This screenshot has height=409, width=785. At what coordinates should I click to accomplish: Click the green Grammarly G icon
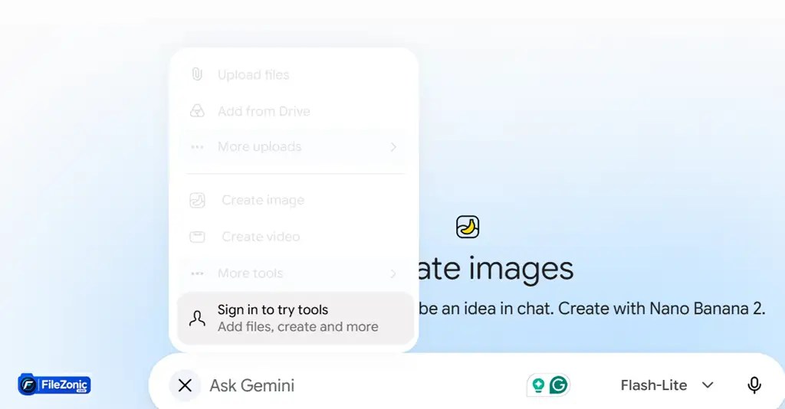pos(559,385)
